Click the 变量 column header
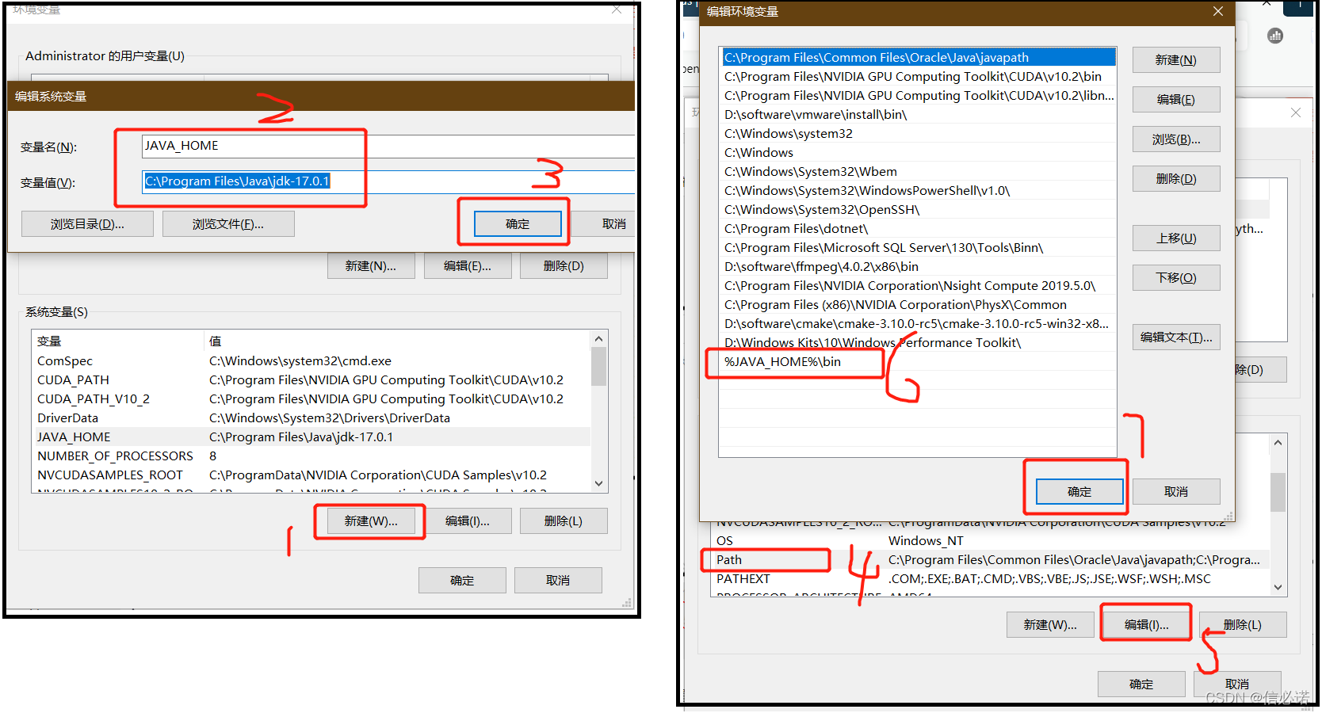Viewport: 1322px width, 713px height. click(118, 341)
